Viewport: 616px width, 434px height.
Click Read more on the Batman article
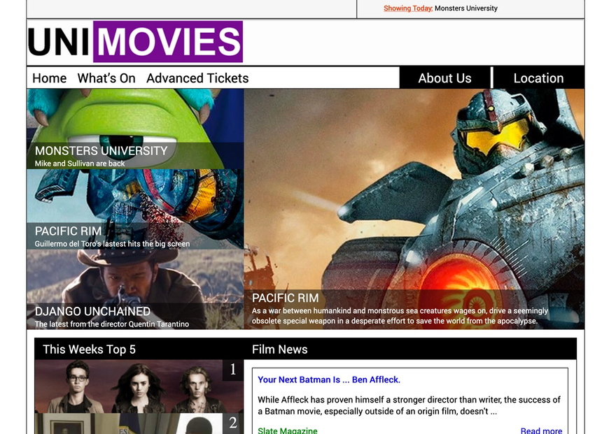pos(541,430)
